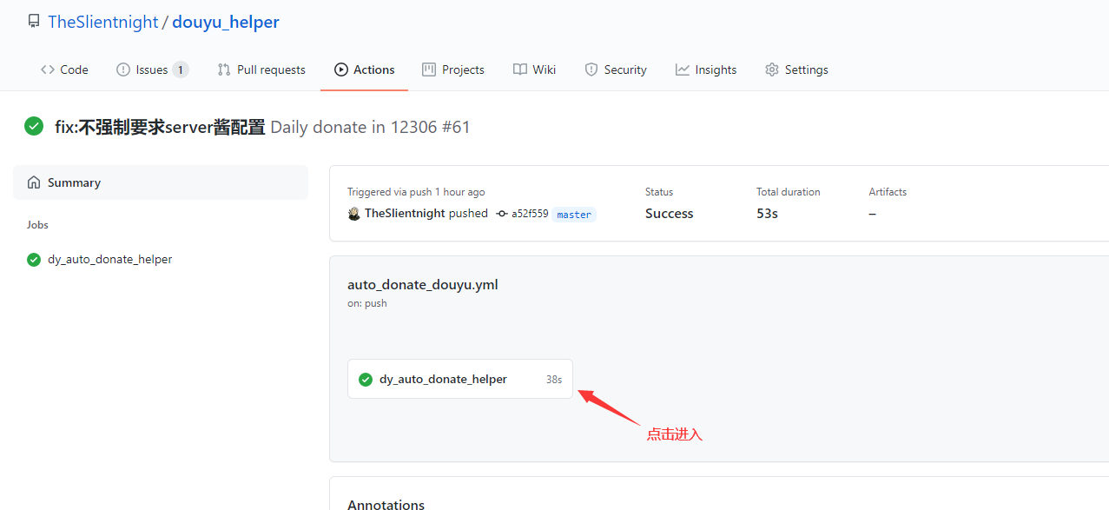Open TheSlientnight owner profile link
The height and width of the screenshot is (510, 1109).
click(x=103, y=22)
